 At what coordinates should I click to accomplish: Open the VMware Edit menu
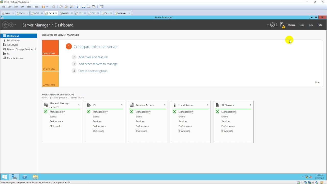point(9,7)
